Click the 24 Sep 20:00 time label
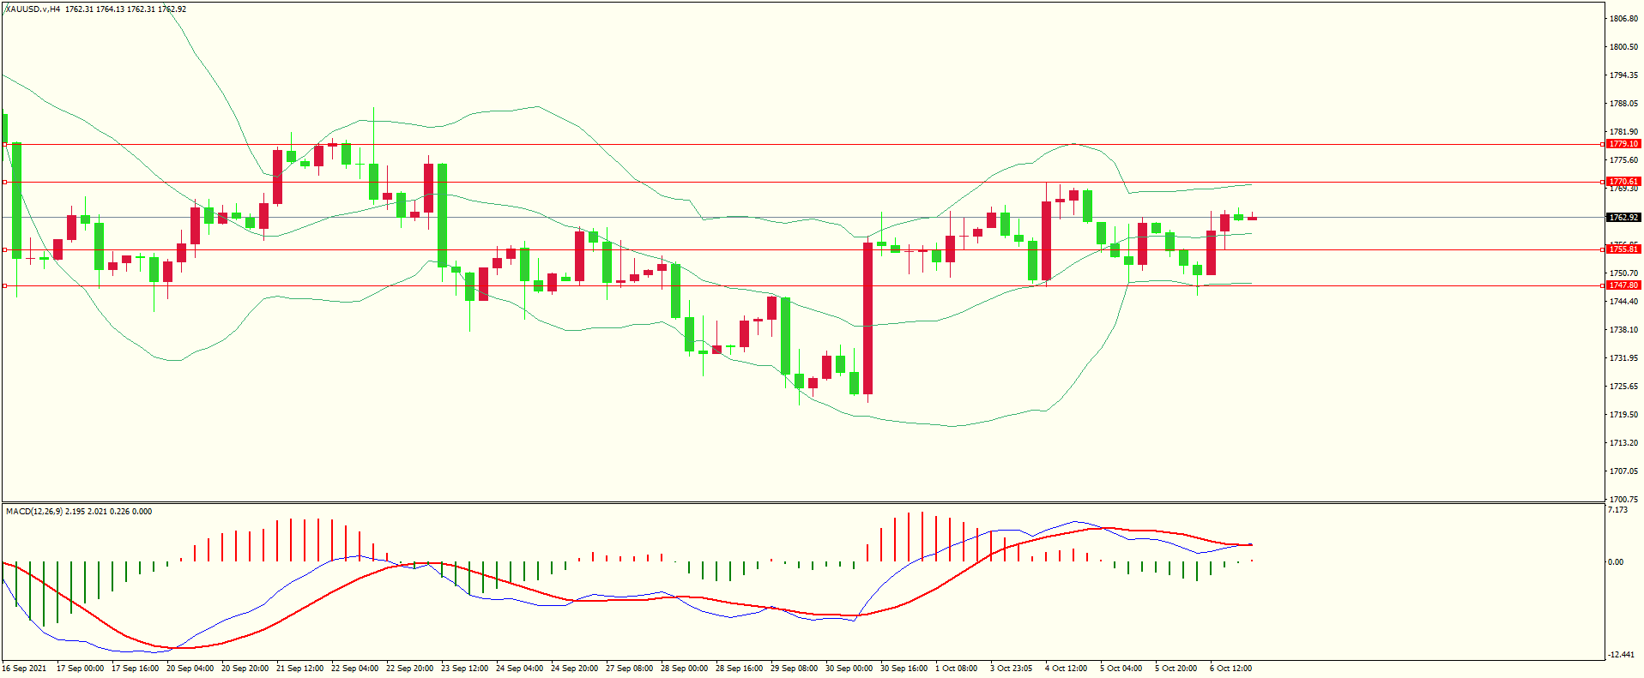Image resolution: width=1644 pixels, height=678 pixels. click(575, 669)
